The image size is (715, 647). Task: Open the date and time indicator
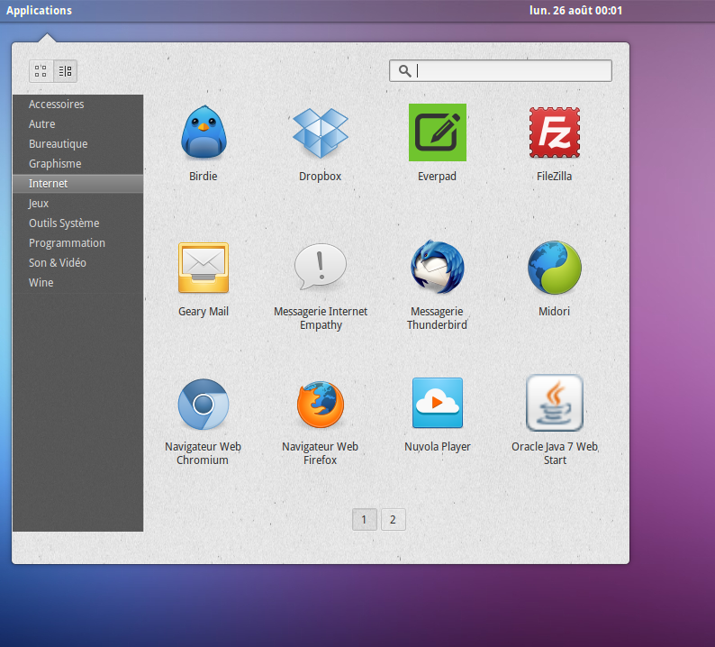click(576, 11)
